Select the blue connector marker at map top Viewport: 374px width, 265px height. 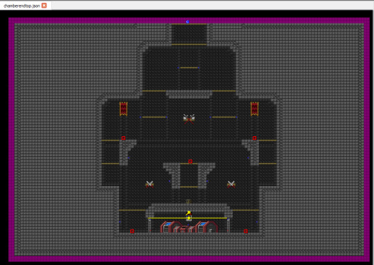(x=188, y=21)
